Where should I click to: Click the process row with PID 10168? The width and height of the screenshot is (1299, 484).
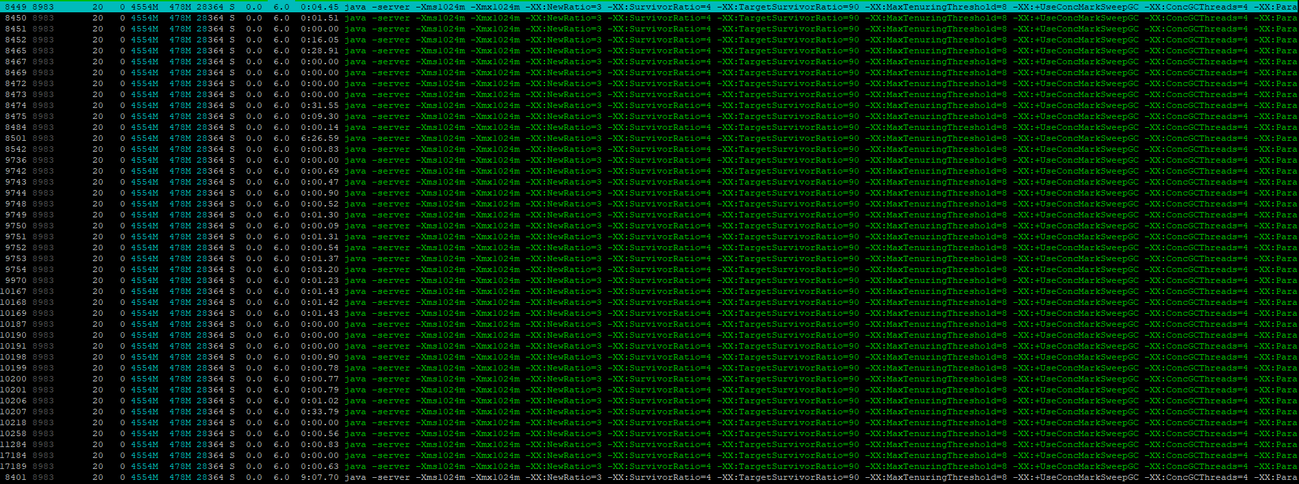pyautogui.click(x=649, y=302)
